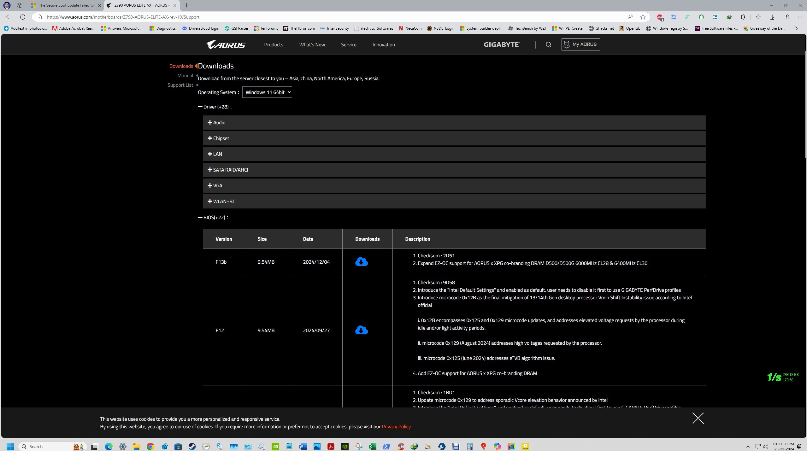This screenshot has height=451, width=807.
Task: Open the Windows Start menu
Action: pos(10,446)
